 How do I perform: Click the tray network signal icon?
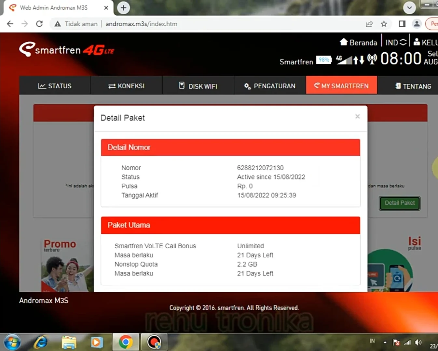click(407, 342)
